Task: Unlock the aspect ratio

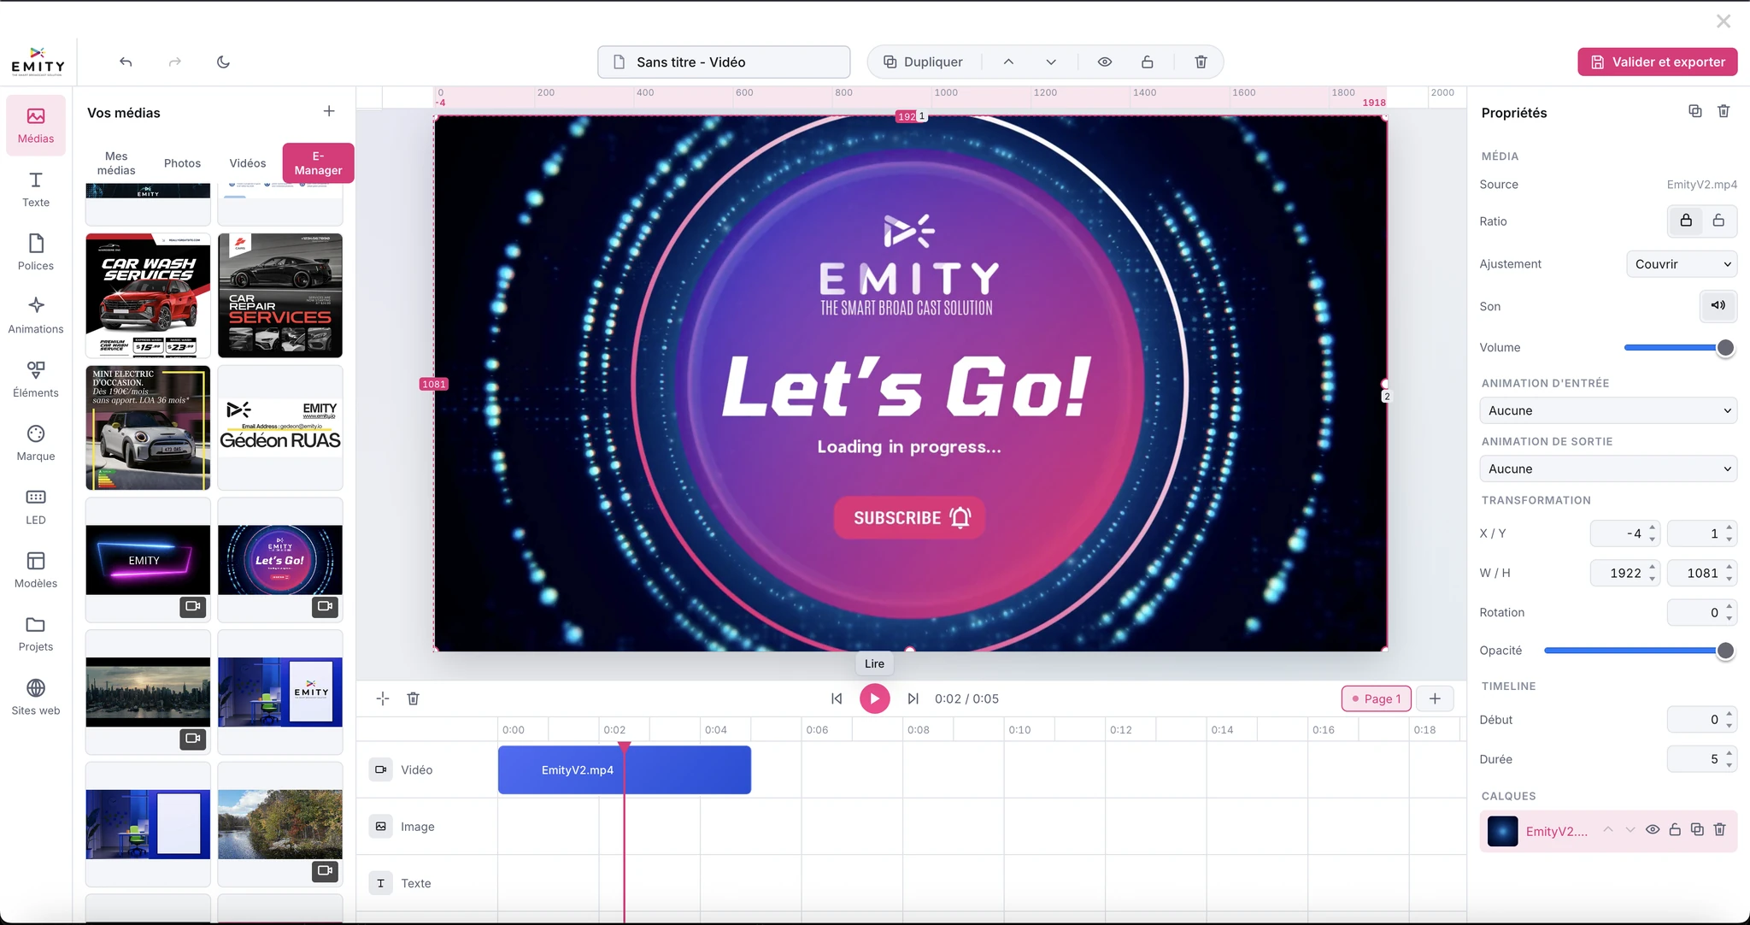Action: click(1718, 221)
